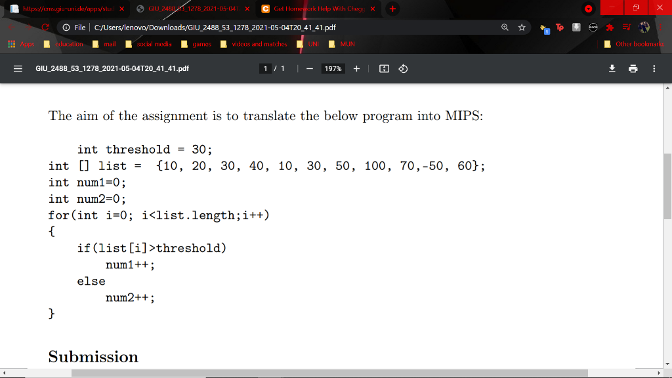This screenshot has height=378, width=672.
Task: Click the zoom icon in the address bar
Action: point(504,28)
